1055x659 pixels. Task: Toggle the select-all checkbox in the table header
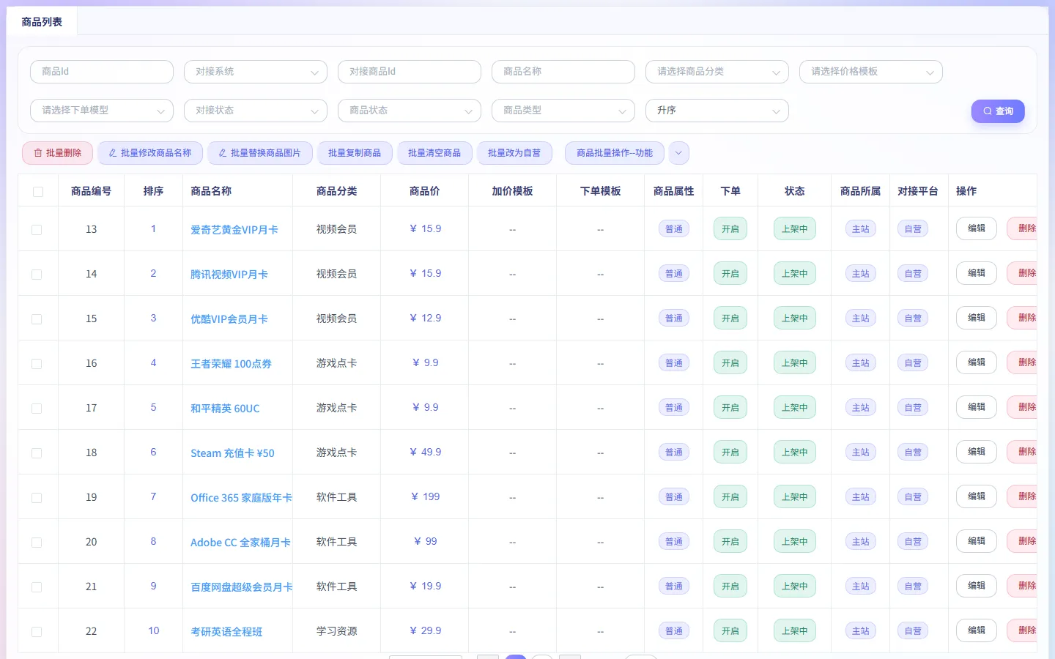[x=38, y=192]
